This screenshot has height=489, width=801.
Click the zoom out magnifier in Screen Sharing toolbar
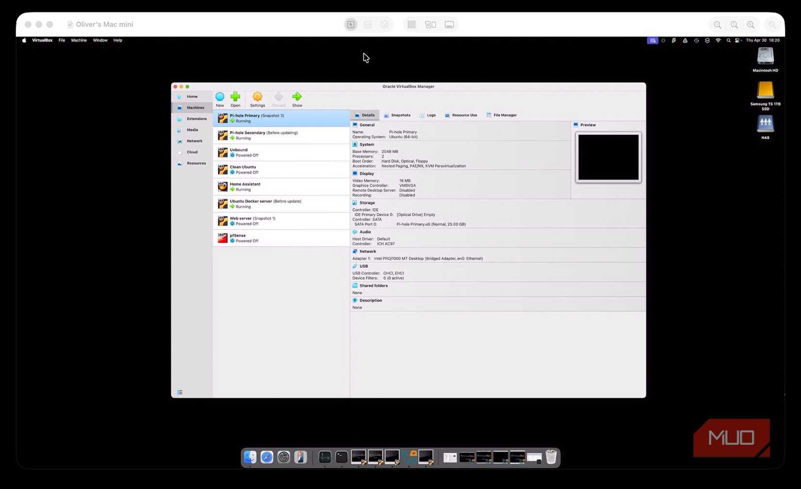coord(718,24)
